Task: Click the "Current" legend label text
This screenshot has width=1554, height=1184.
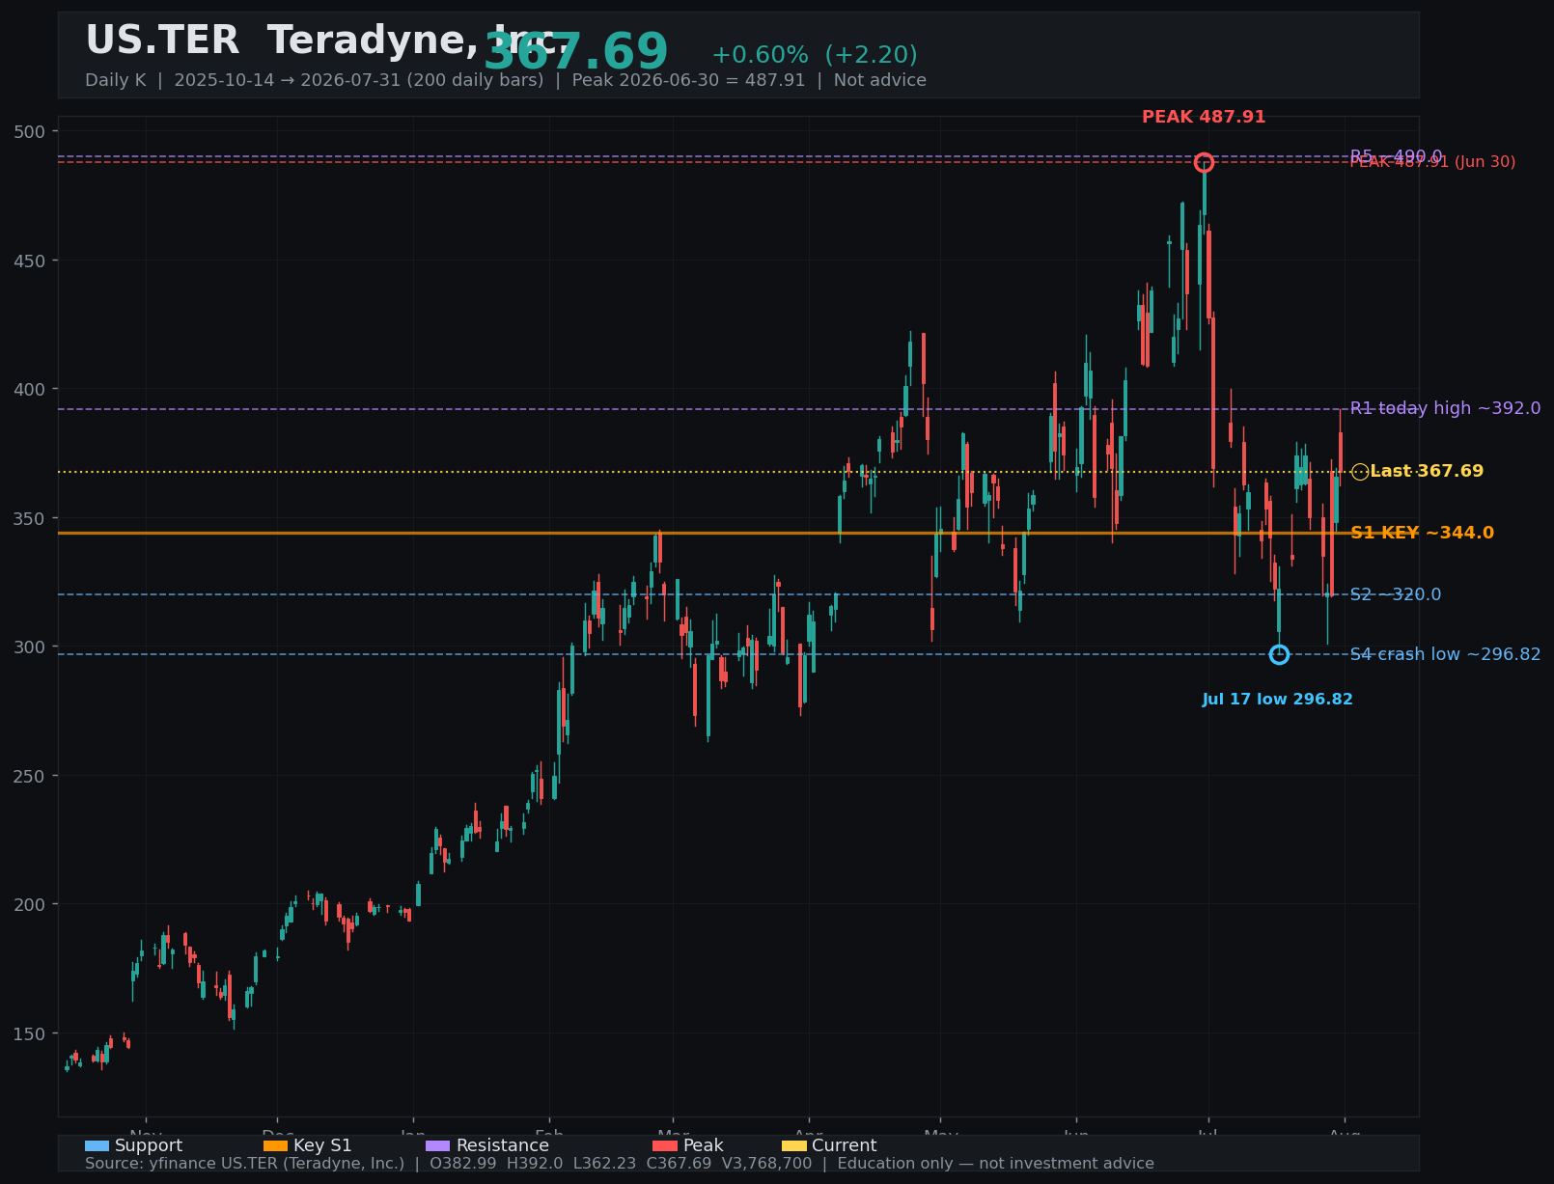Action: pos(845,1146)
